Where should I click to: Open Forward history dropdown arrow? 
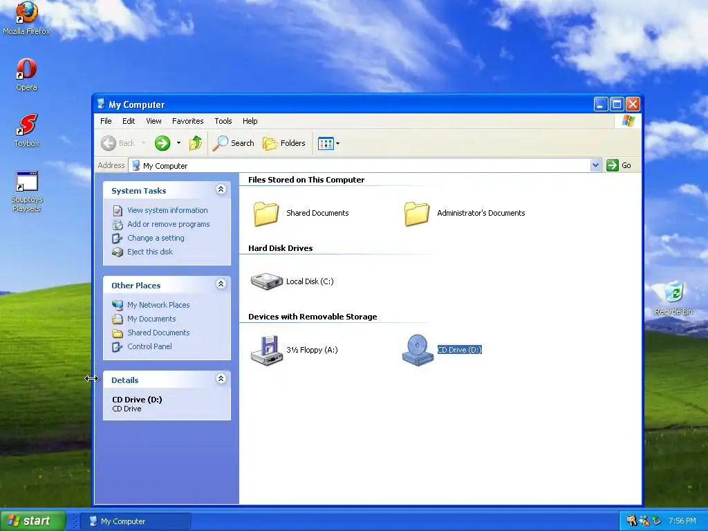tap(179, 143)
